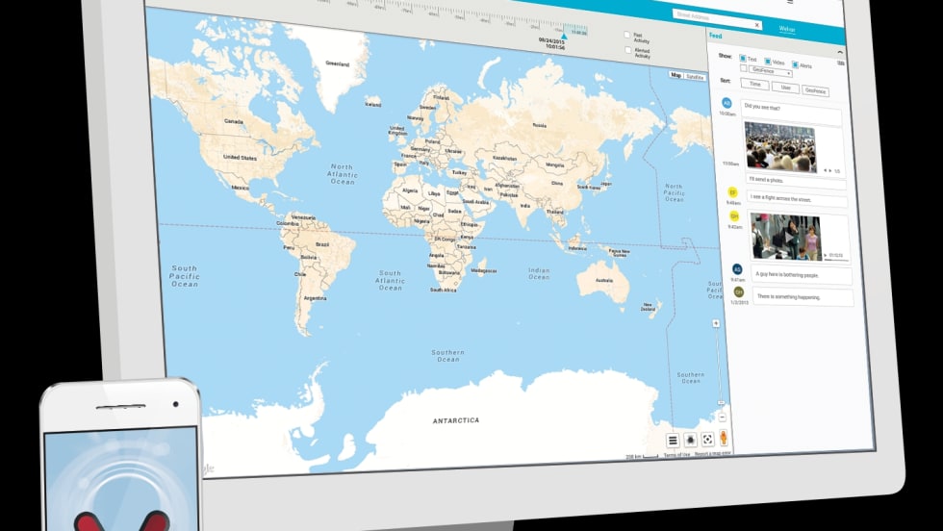
Task: Collapse the Feed filter panel chevron
Action: pyautogui.click(x=839, y=53)
